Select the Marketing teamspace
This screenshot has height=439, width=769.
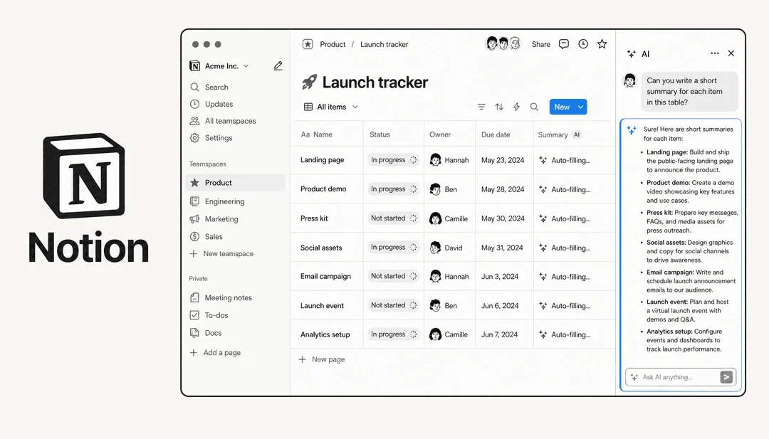(214, 219)
